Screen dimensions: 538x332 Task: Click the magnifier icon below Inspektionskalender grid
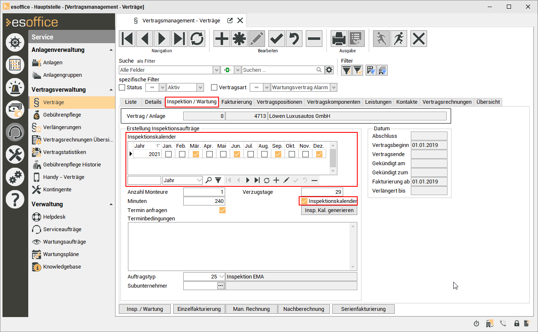[x=209, y=180]
